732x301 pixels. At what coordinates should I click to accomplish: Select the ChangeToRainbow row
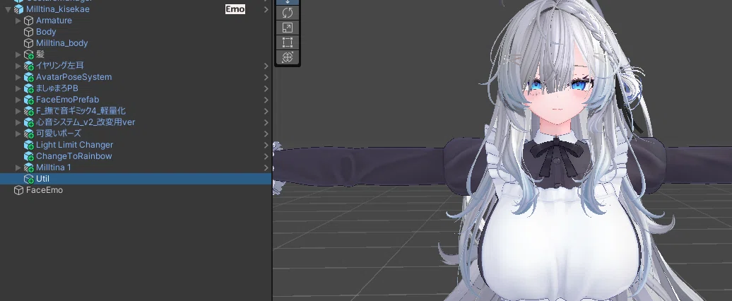click(136, 156)
